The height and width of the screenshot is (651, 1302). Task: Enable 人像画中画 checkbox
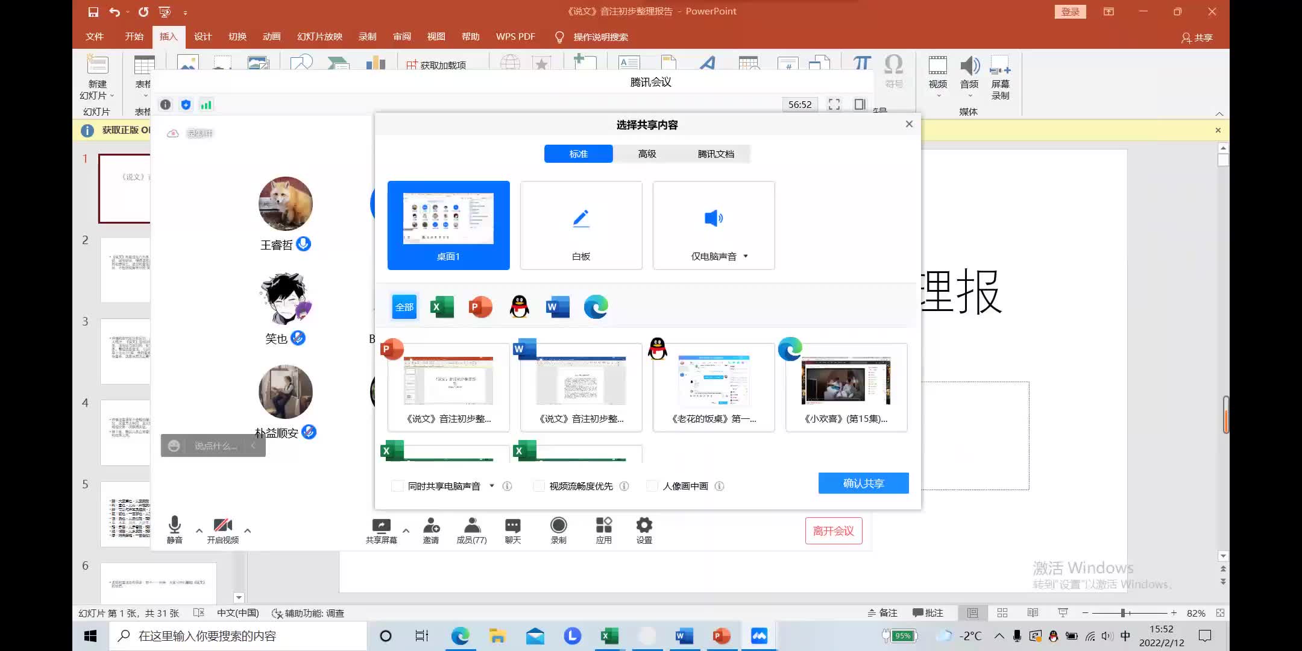tap(652, 486)
